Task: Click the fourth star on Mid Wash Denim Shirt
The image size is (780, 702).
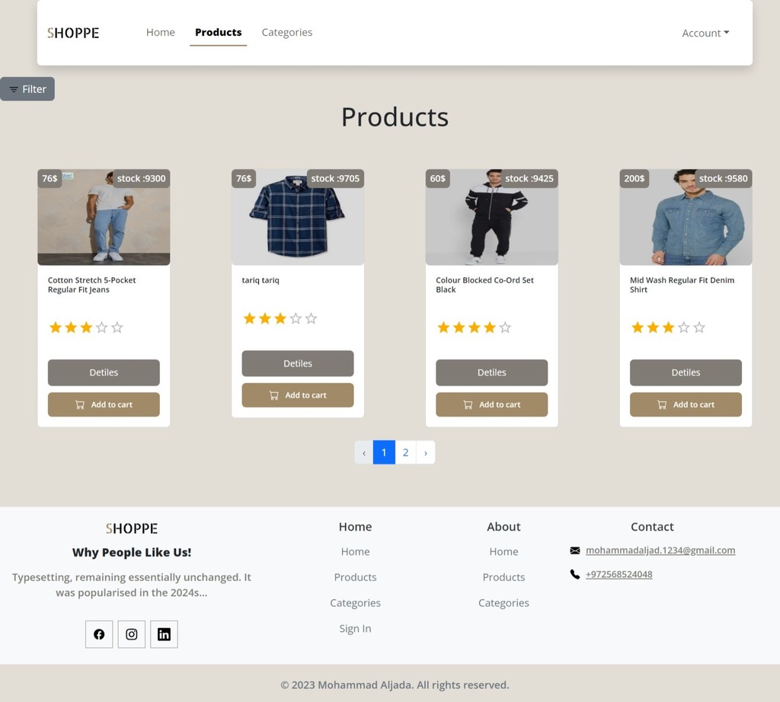Action: tap(683, 327)
